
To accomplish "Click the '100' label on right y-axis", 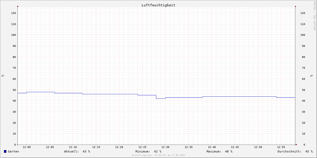I will click(x=303, y=35).
